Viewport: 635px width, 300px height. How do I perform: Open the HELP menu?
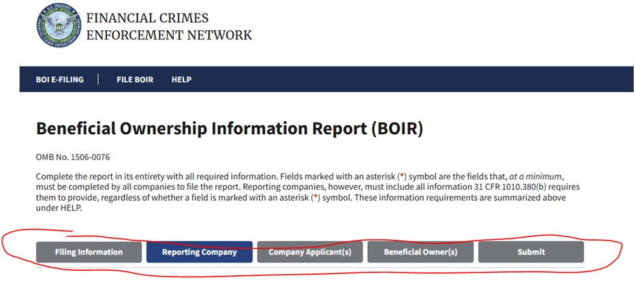[182, 80]
